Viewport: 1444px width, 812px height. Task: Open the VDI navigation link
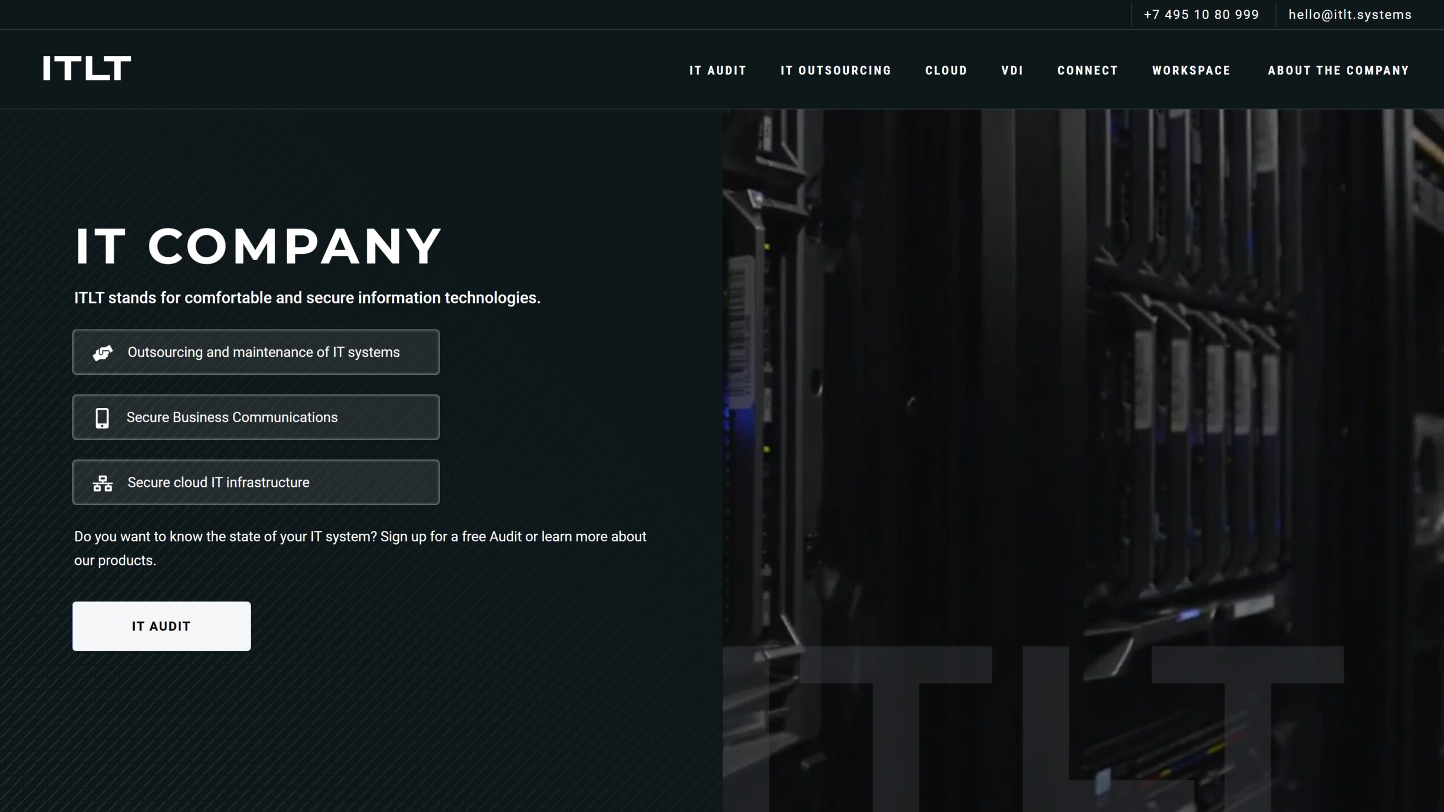(x=1012, y=71)
